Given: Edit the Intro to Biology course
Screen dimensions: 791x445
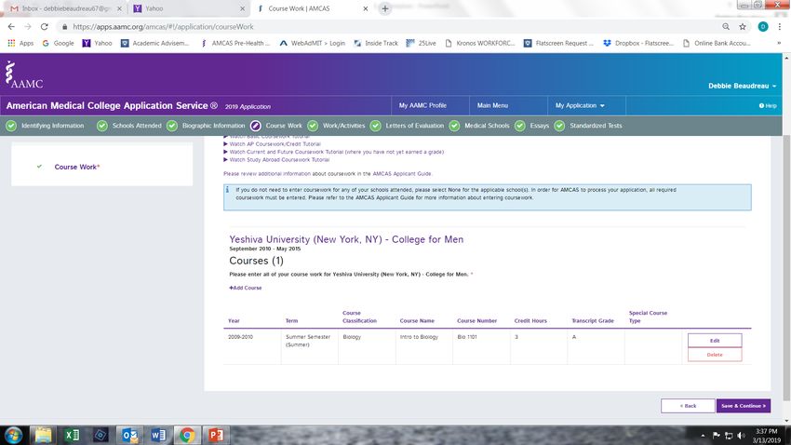Looking at the screenshot, I should click(x=715, y=341).
